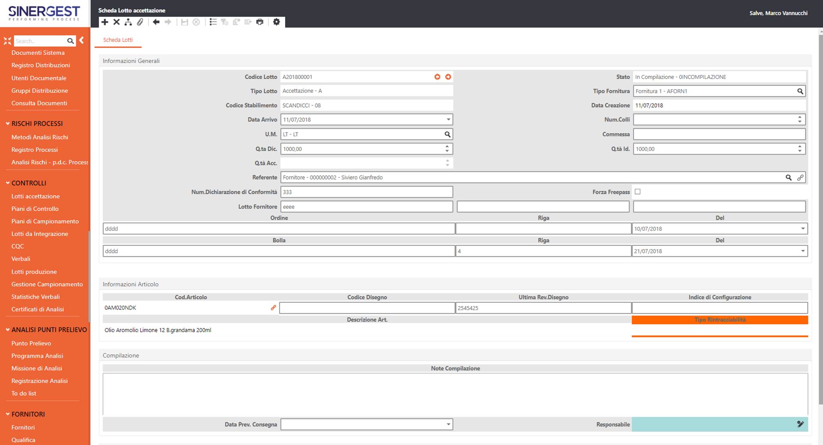Click the user greeting Salve, Marco Vannucchi
The height and width of the screenshot is (445, 823).
pos(778,13)
